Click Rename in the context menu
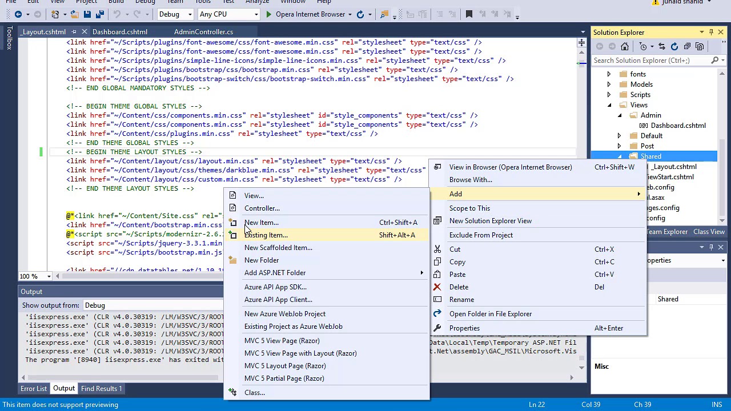 pyautogui.click(x=537, y=300)
